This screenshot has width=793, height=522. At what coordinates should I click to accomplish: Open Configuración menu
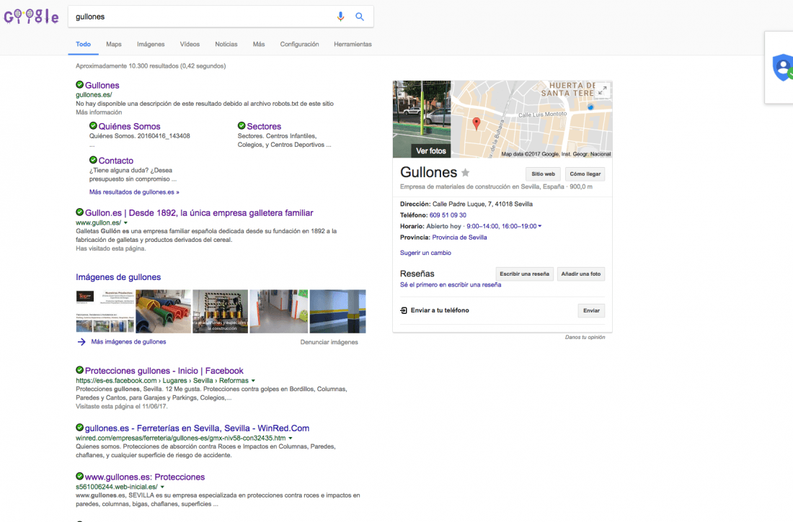tap(299, 45)
